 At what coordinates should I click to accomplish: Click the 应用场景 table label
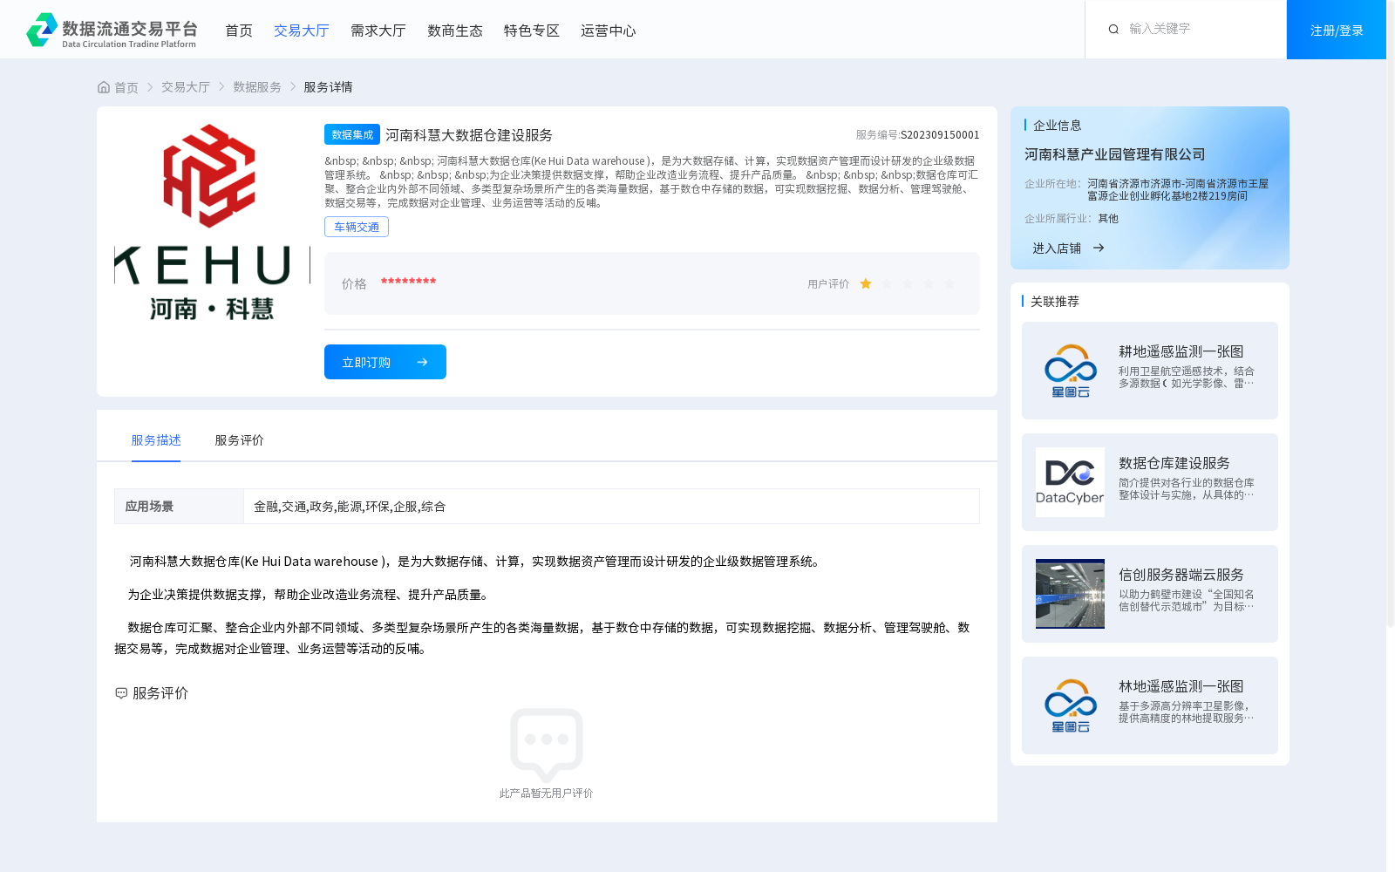[x=149, y=507]
